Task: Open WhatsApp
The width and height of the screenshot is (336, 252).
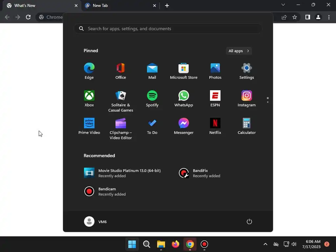Action: click(184, 99)
